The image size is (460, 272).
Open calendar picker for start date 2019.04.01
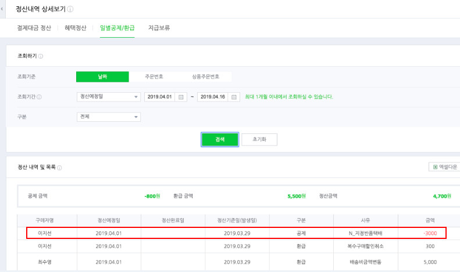pyautogui.click(x=181, y=97)
